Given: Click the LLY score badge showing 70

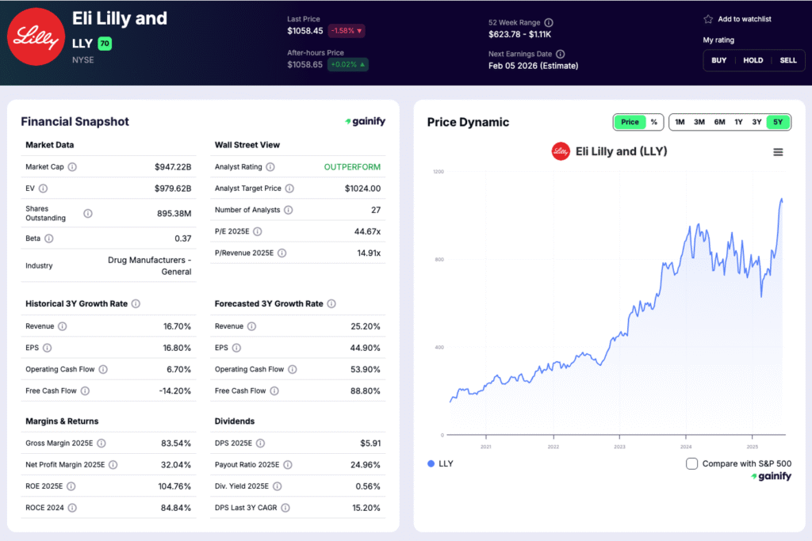Looking at the screenshot, I should [x=106, y=44].
